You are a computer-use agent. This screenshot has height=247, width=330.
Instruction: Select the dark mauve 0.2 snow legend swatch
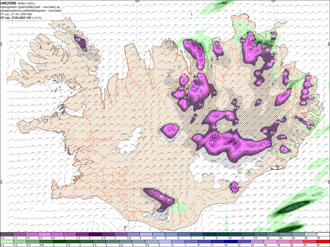[6, 234]
